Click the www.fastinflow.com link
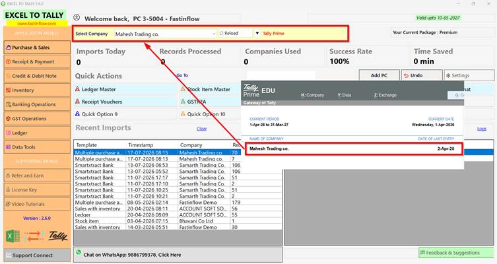This screenshot has width=497, height=264. pos(37,24)
